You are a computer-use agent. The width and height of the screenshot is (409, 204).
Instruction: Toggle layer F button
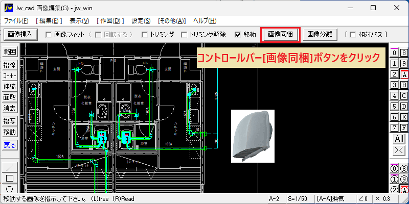coord(404,128)
